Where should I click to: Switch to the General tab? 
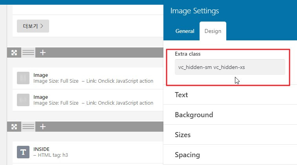click(x=185, y=31)
